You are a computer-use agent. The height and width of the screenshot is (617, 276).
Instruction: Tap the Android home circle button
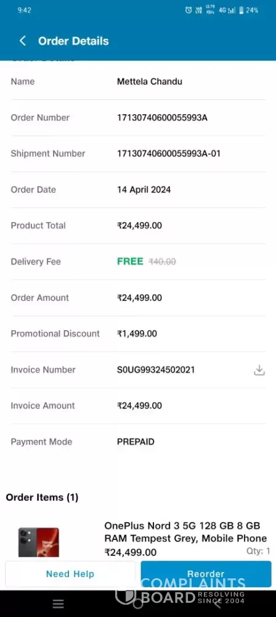coord(137,603)
